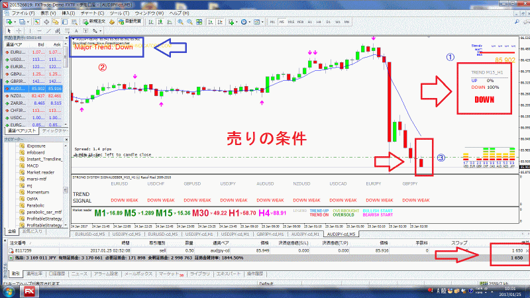Screen dimensions: 530x298
Task: Select the trendline drawing tool
Action: (48, 30)
